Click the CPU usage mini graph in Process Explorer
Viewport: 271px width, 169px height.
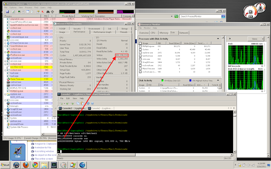[x=67, y=12]
